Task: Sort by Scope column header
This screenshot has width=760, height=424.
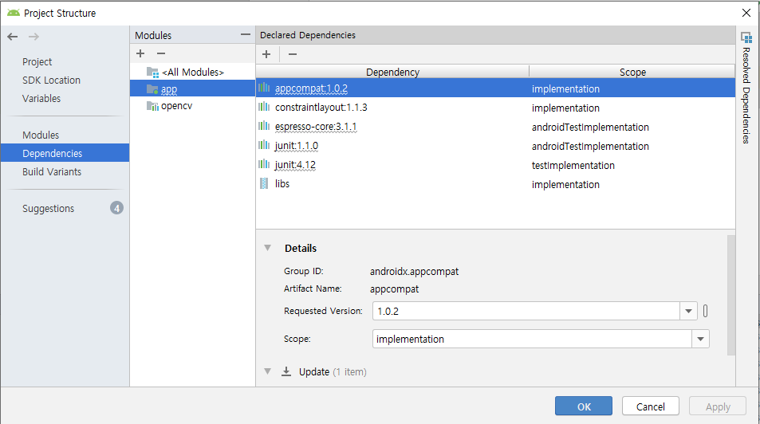Action: pos(632,72)
